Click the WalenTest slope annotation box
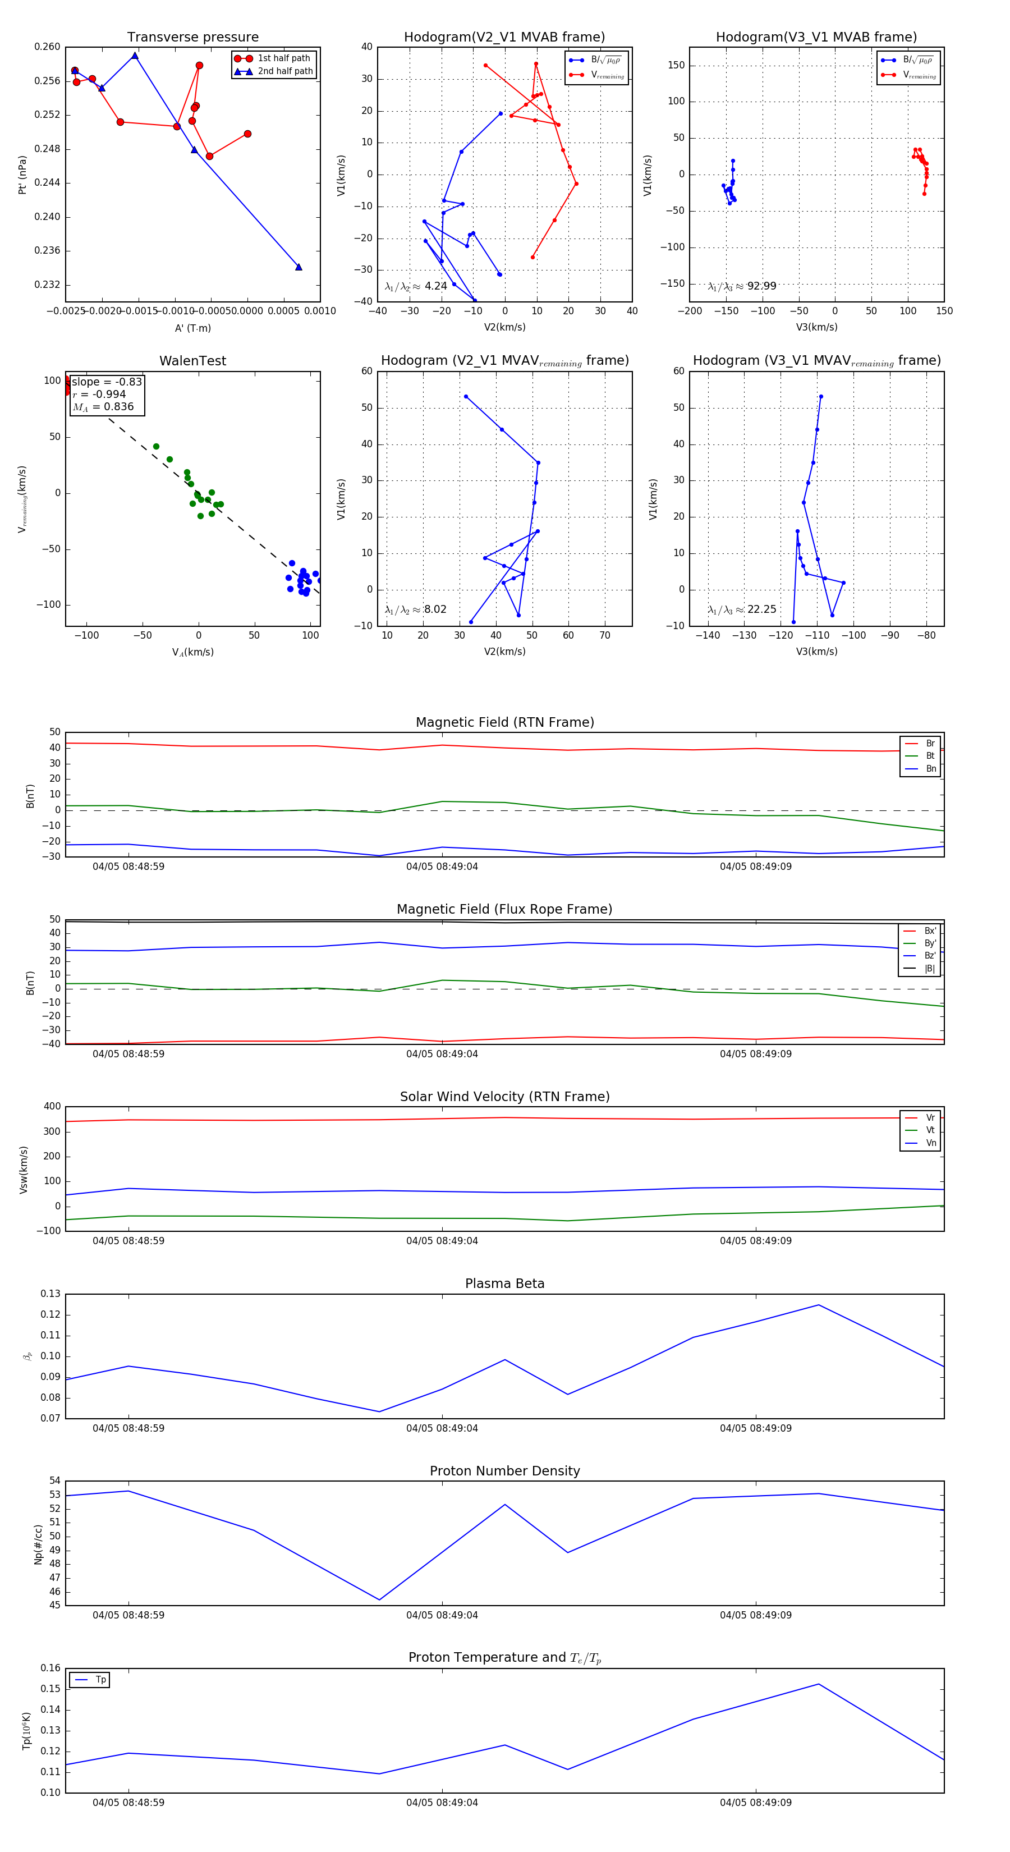1010x1852 pixels. [x=107, y=395]
